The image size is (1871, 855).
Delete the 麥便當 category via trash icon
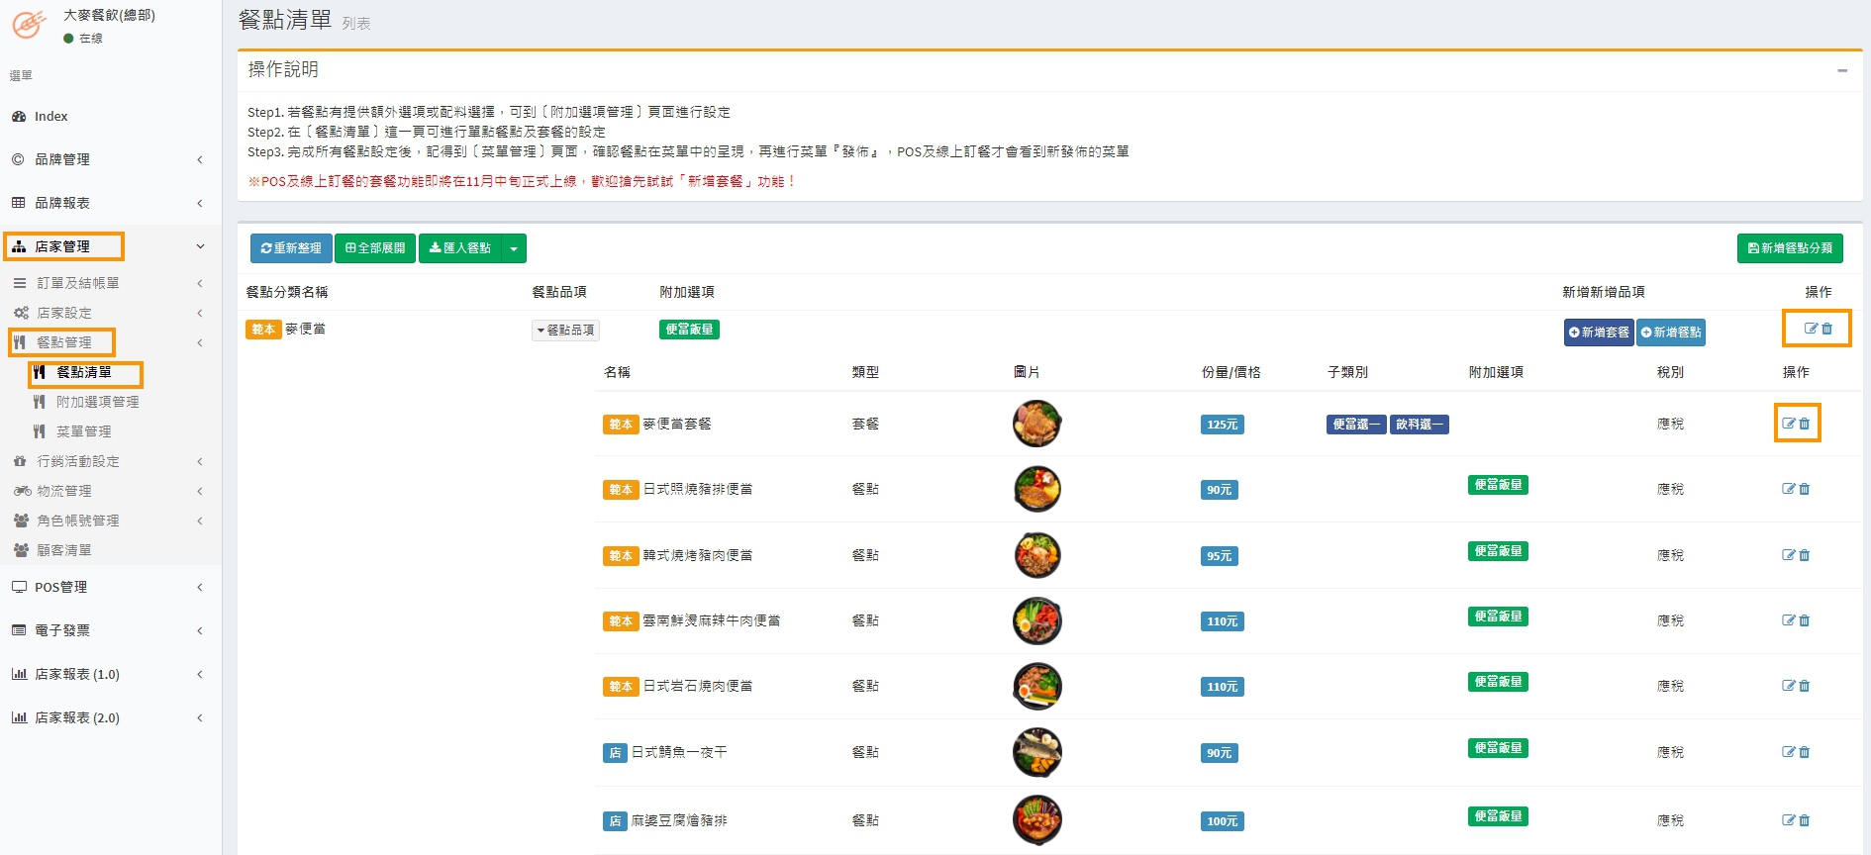coord(1827,329)
